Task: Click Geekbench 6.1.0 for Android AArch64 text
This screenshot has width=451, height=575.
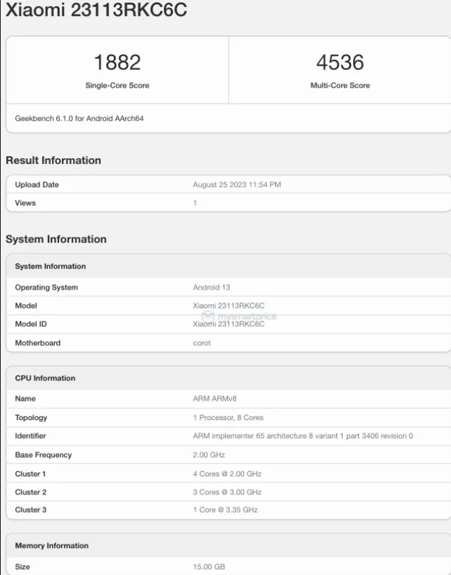Action: coord(79,119)
